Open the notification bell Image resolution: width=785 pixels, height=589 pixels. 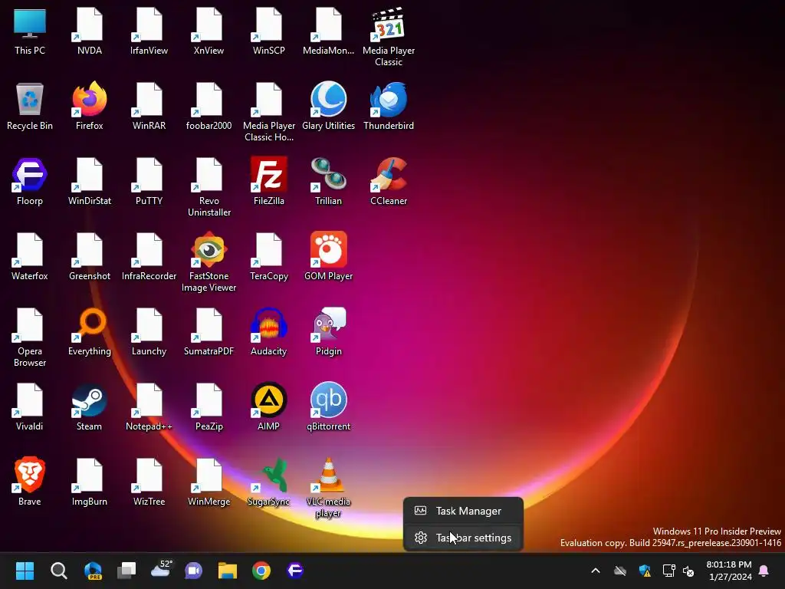tap(764, 571)
